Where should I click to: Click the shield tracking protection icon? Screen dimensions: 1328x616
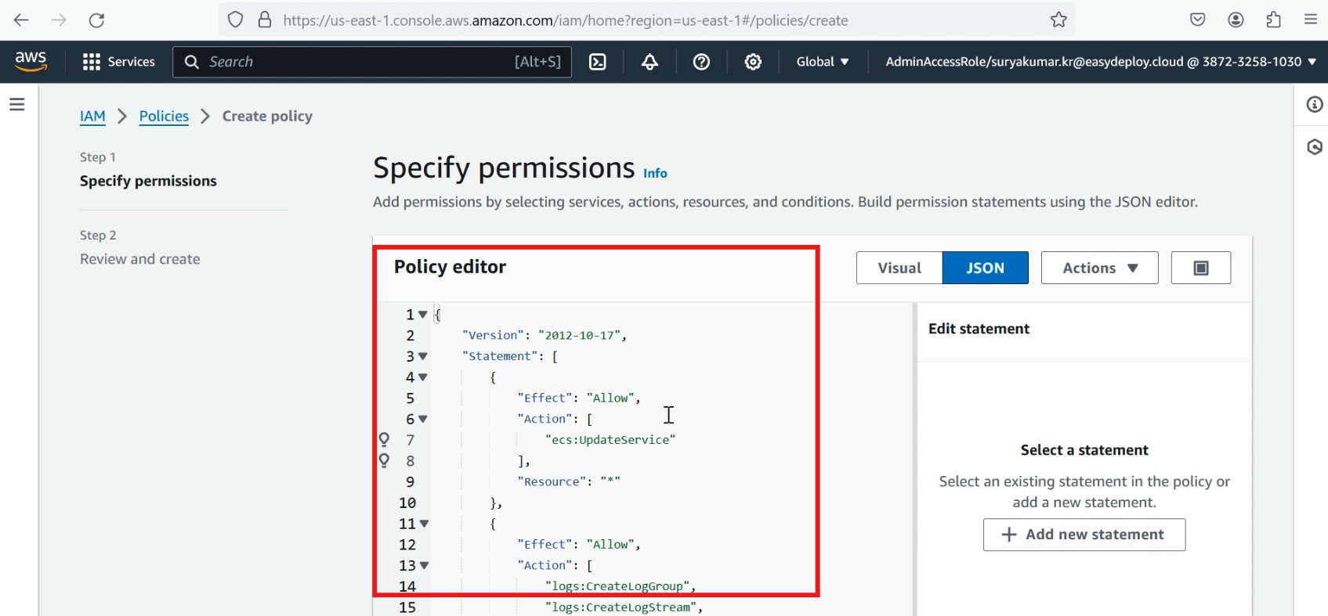tap(235, 20)
